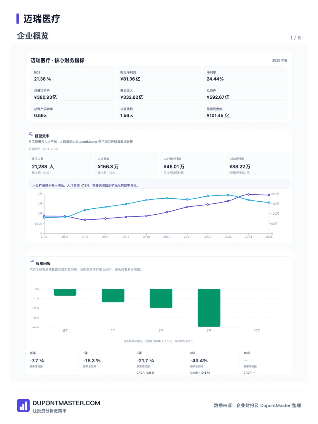Screen dimensions: 318x424
Task: Click the ROE 21.36 % value
Action: (x=42, y=79)
